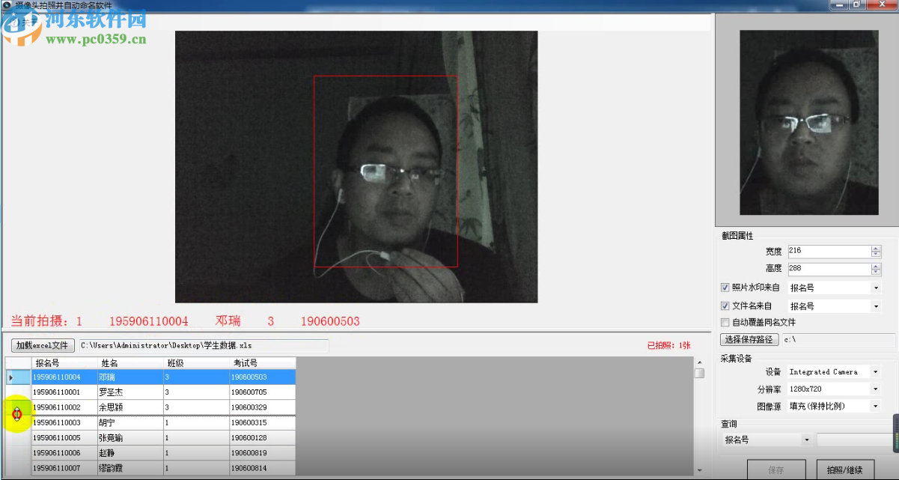
Task: Select cell 195906110003 in the table
Action: [x=64, y=423]
